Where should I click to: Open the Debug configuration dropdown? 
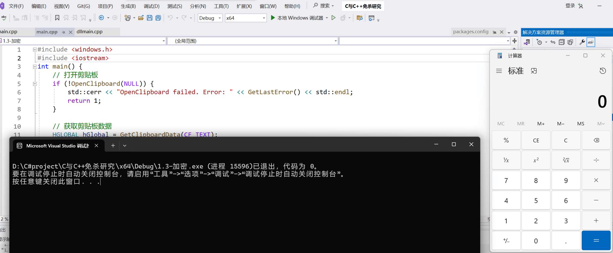click(x=210, y=18)
